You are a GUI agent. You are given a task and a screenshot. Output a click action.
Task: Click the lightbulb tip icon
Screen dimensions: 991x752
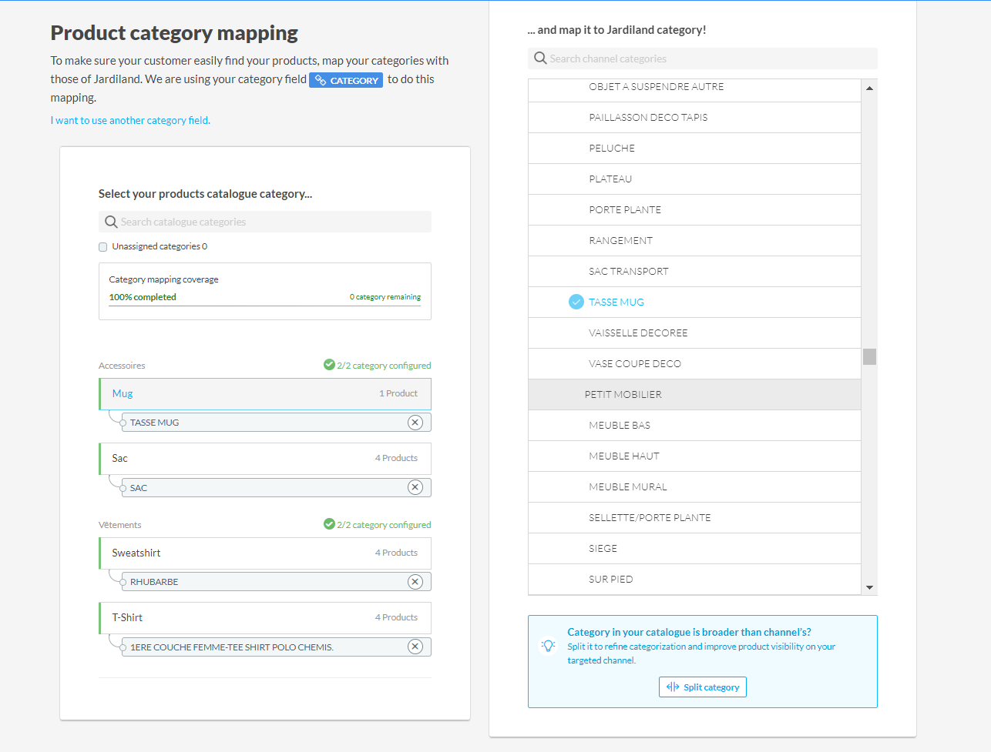tap(548, 646)
